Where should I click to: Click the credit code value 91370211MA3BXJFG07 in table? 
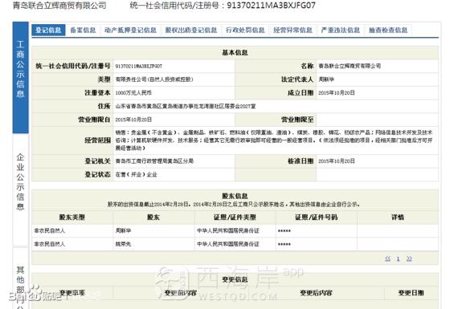point(139,66)
